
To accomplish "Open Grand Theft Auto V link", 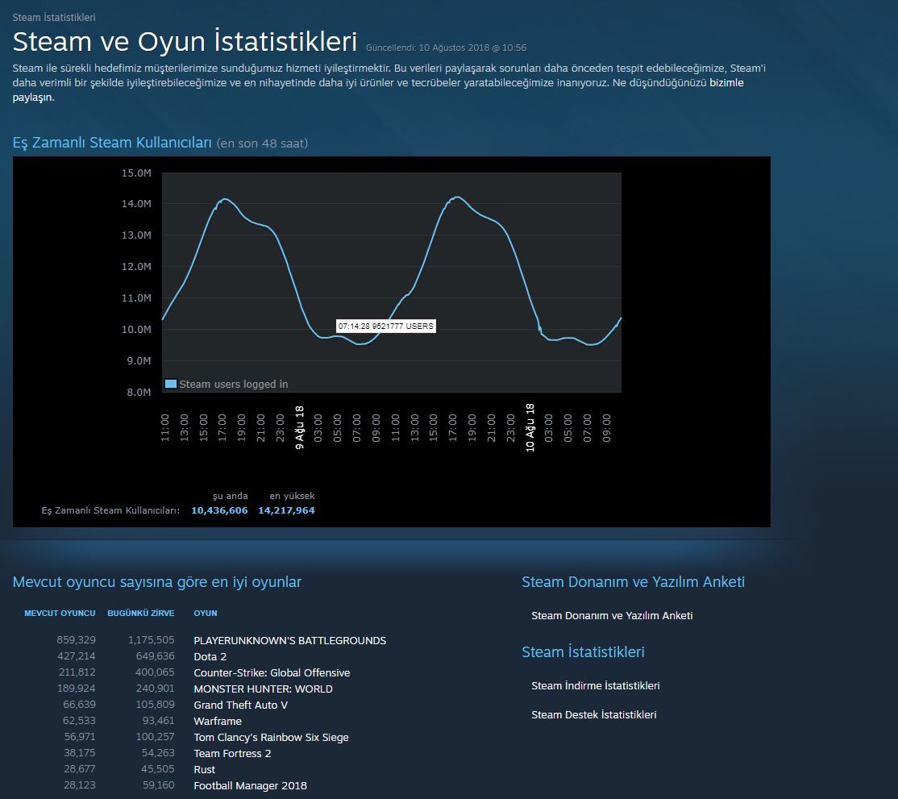I will (240, 705).
